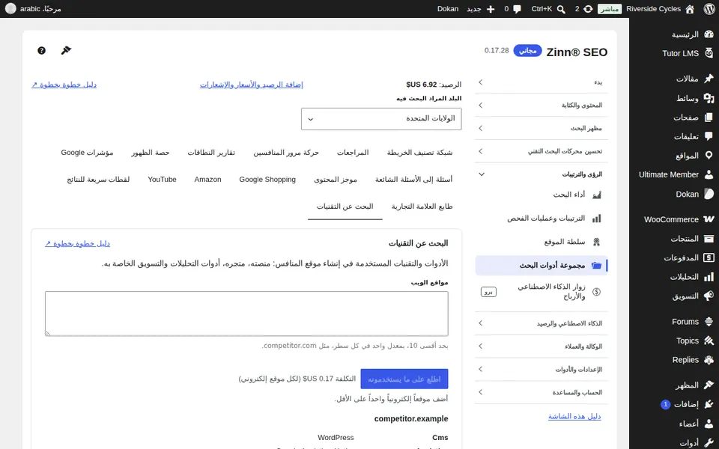Expand the الوكالة والعملاء section
The image size is (719, 449).
[541, 346]
